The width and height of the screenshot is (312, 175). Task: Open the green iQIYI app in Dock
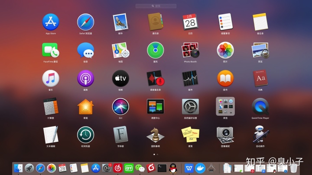(x=129, y=168)
